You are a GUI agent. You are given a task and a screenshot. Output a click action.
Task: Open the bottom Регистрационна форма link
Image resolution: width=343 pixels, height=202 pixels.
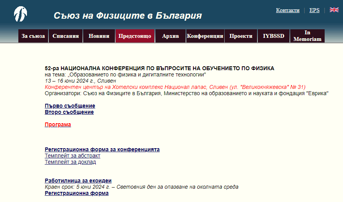[x=77, y=193]
